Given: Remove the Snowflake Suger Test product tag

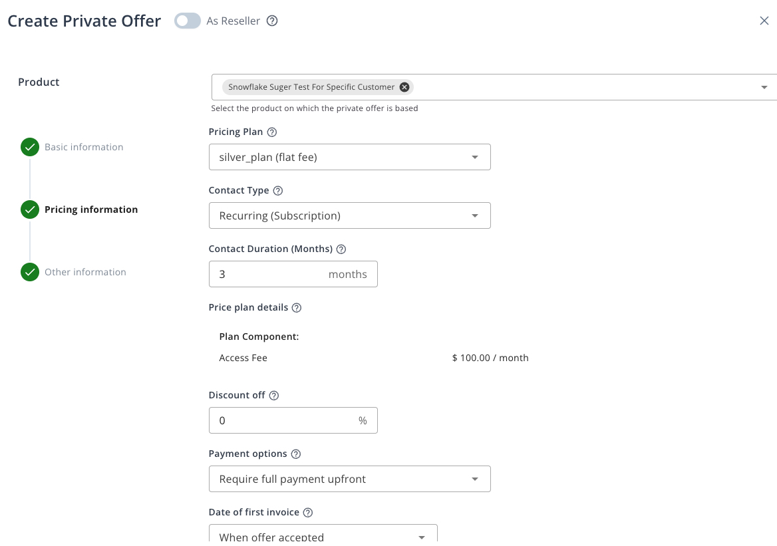Looking at the screenshot, I should [x=404, y=86].
